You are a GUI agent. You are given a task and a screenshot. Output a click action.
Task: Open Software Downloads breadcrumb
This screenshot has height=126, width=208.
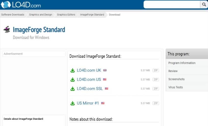point(13,15)
